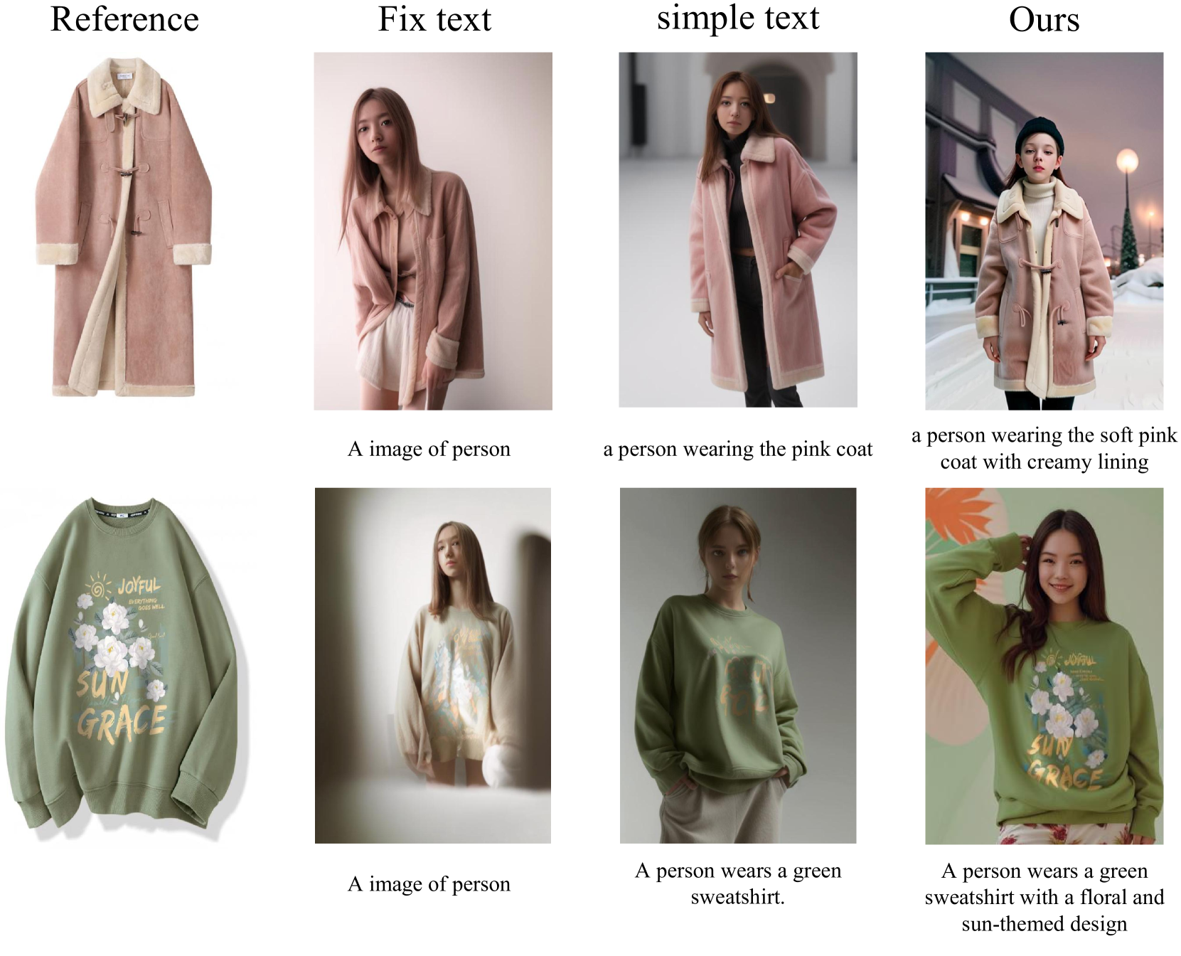The width and height of the screenshot is (1181, 956).
Task: Select the Ours pink coat snowy street image
Action: [1044, 230]
